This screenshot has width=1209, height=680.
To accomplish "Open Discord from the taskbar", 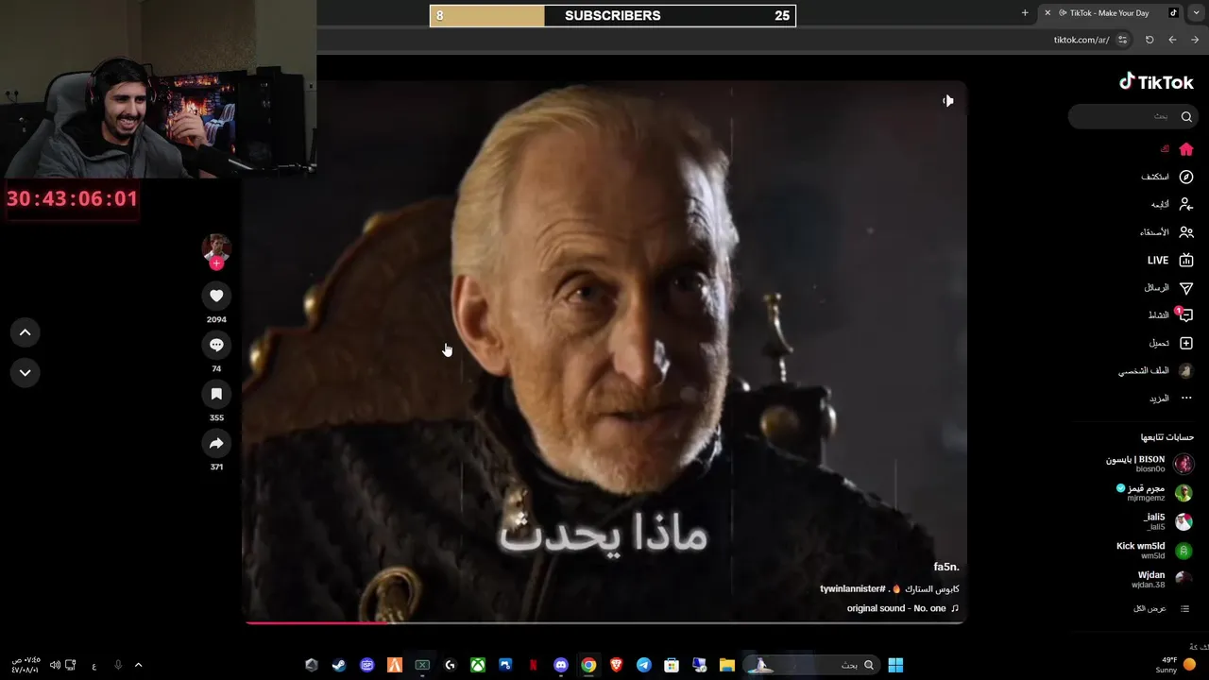I will [561, 665].
